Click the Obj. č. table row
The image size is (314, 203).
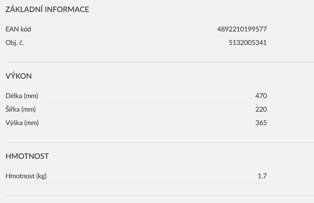[x=136, y=43]
